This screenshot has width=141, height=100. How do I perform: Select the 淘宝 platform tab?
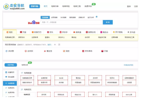10,32
